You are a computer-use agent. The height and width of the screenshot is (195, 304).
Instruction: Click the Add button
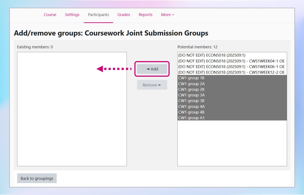[x=152, y=69]
